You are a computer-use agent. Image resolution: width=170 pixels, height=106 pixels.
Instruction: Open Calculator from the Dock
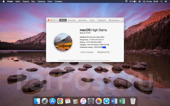click(75, 101)
